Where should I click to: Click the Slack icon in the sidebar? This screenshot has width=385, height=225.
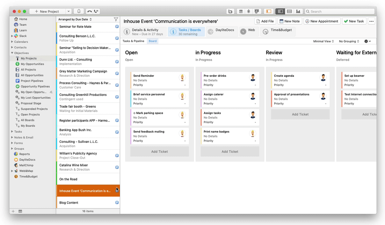16,36
